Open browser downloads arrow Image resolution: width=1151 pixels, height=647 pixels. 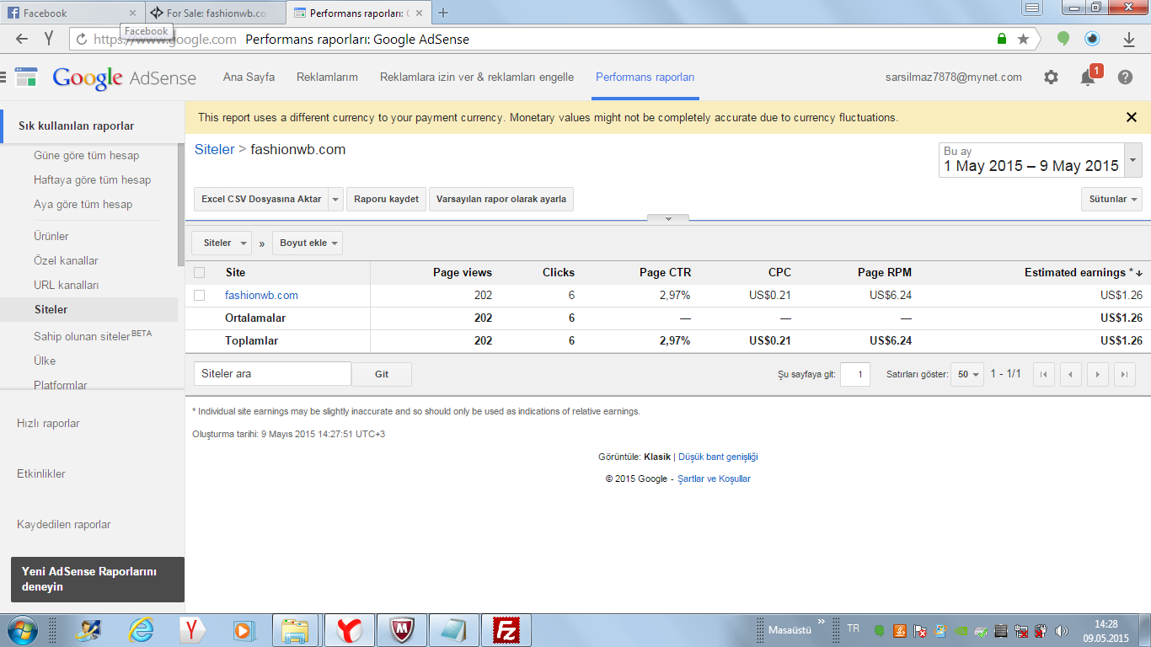coord(1129,39)
